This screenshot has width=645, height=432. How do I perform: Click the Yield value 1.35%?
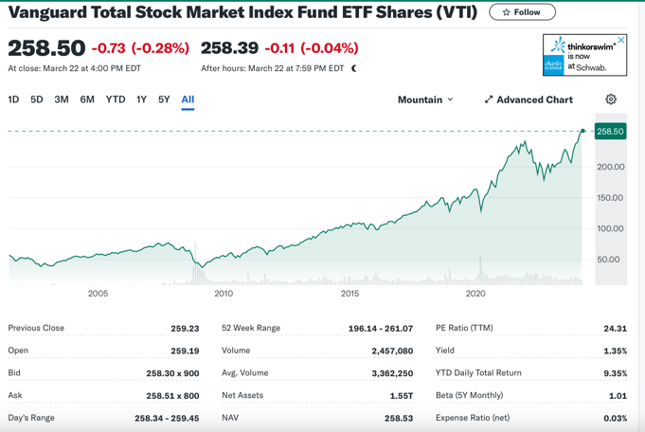[x=616, y=351]
